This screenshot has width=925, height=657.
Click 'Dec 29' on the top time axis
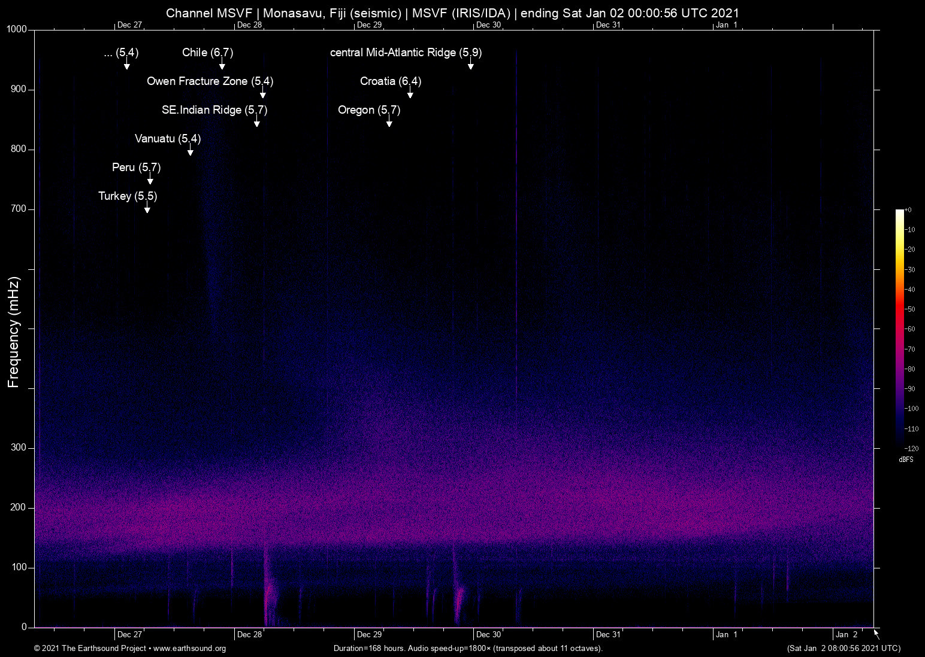(x=369, y=25)
